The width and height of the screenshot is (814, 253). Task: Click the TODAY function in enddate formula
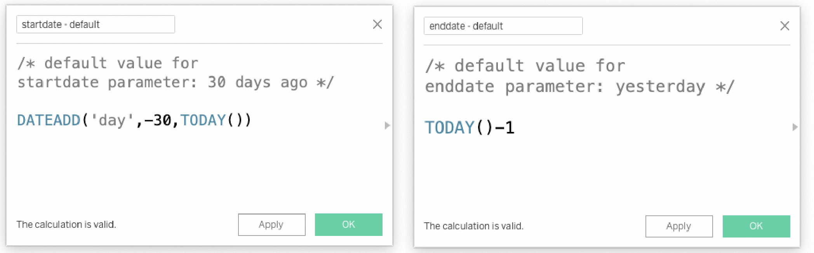click(449, 128)
